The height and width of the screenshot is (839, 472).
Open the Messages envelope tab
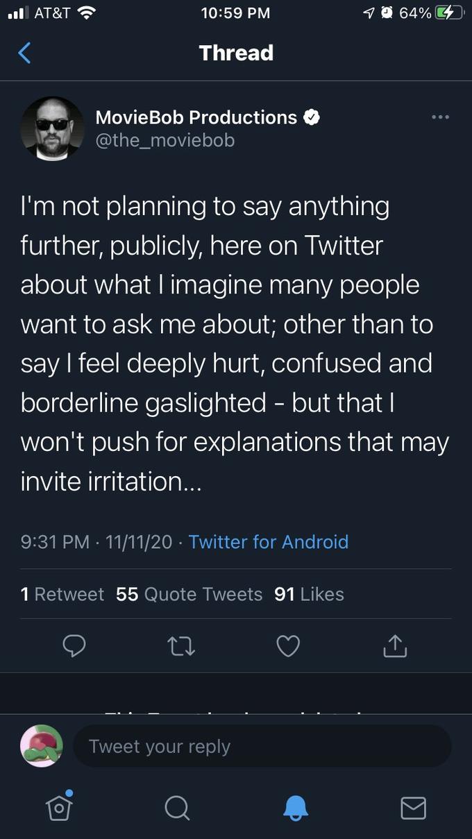[x=413, y=807]
